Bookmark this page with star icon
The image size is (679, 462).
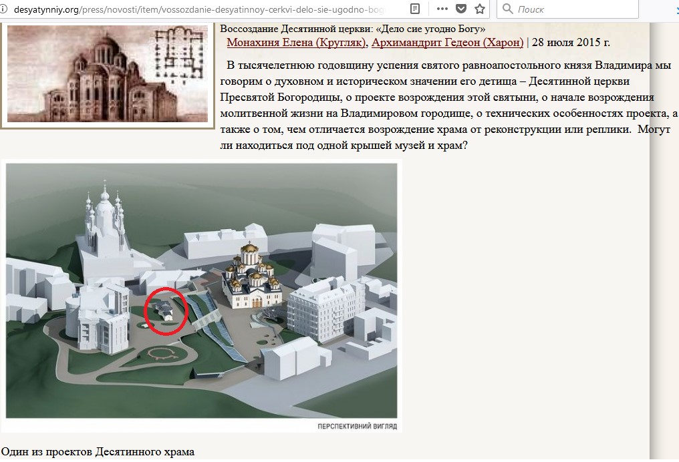point(480,9)
